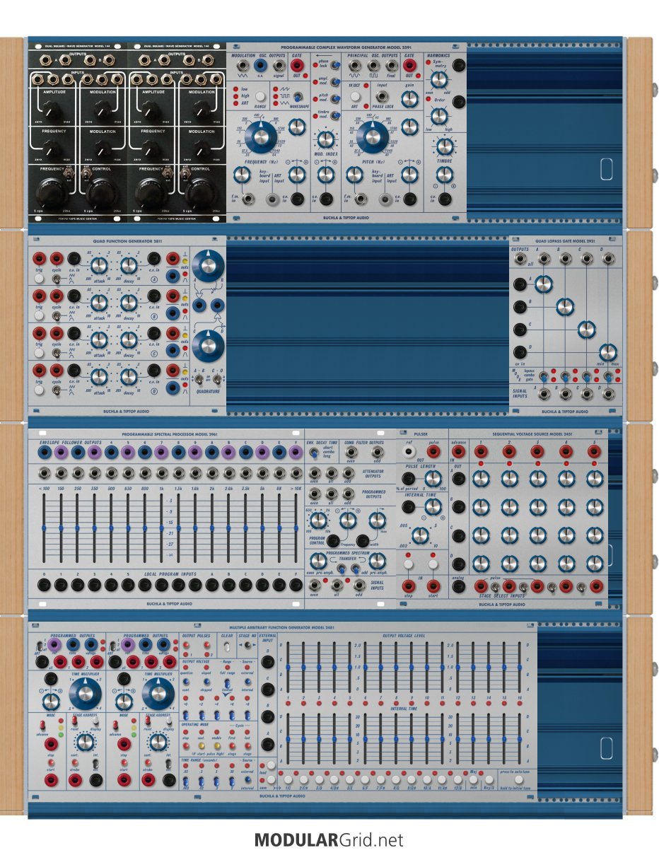Toggle the ampl mod switch on Model 259t
Viewport: 659px width, 855px height.
click(336, 81)
